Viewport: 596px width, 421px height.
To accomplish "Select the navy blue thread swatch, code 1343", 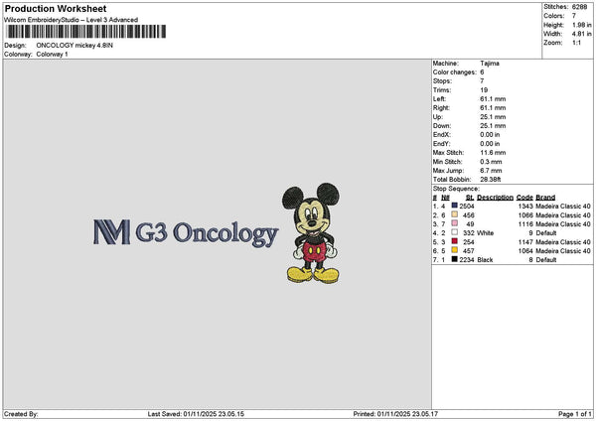I will [x=454, y=206].
